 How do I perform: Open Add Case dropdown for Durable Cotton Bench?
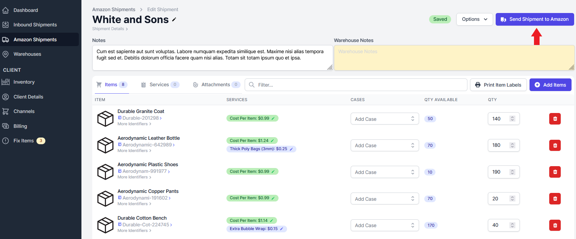coord(384,225)
